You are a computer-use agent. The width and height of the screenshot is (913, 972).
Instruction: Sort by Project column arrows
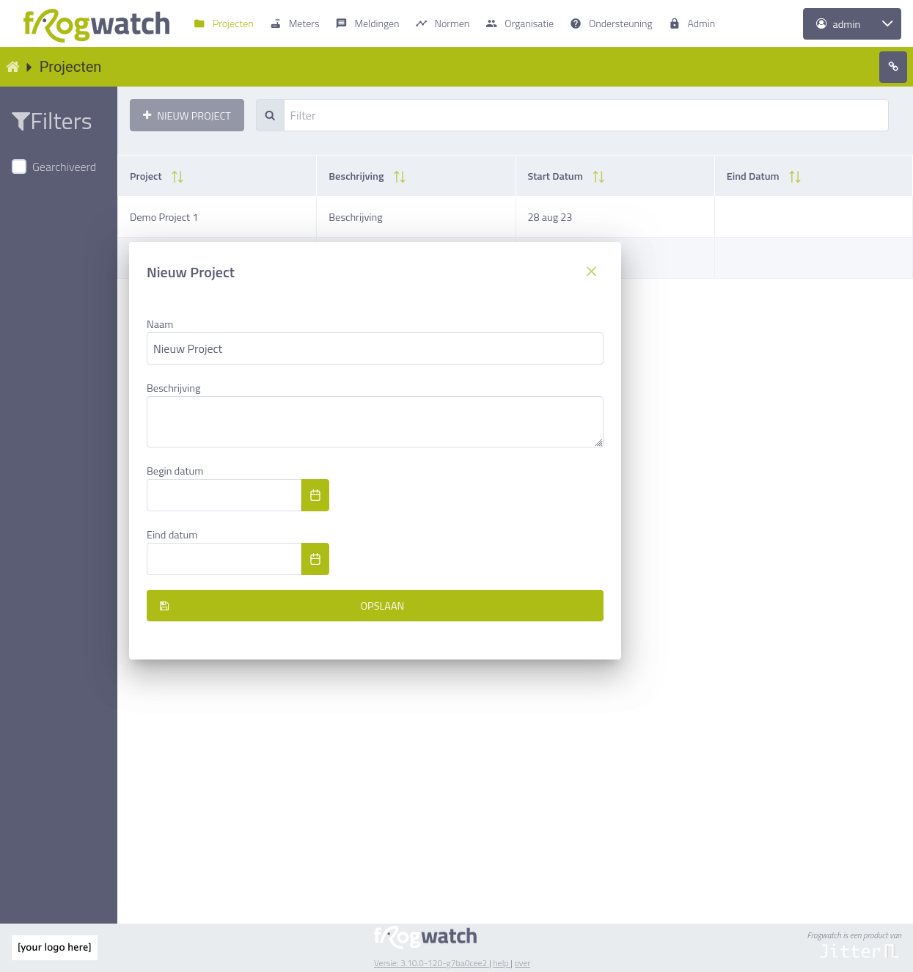pyautogui.click(x=177, y=177)
